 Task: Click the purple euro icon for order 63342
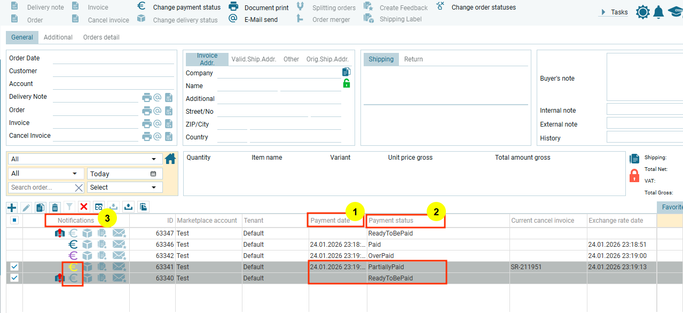click(73, 256)
